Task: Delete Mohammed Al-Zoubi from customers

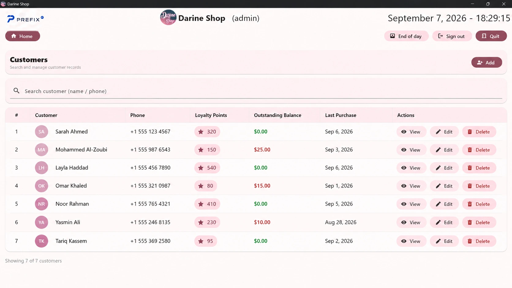Action: click(479, 150)
